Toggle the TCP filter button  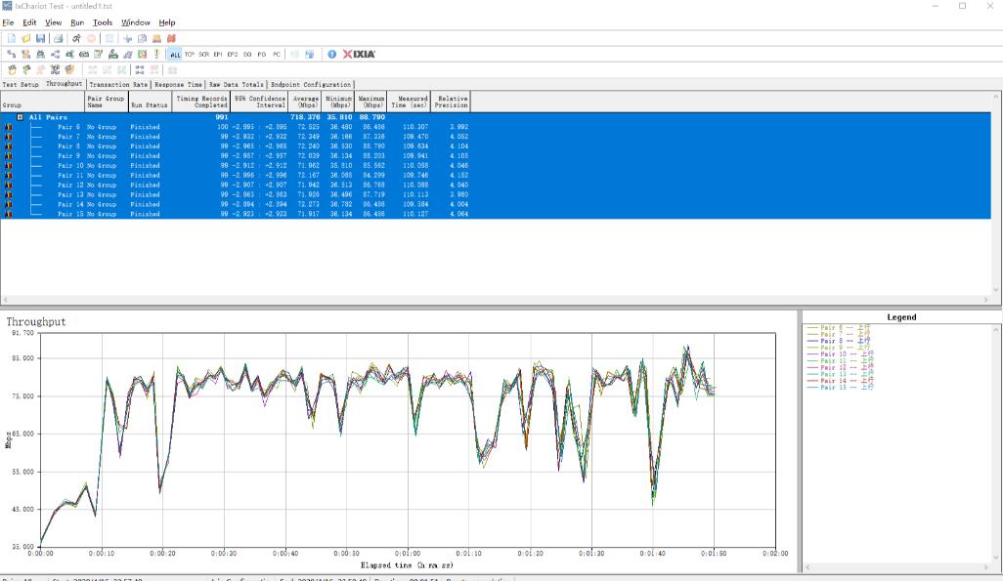(189, 54)
